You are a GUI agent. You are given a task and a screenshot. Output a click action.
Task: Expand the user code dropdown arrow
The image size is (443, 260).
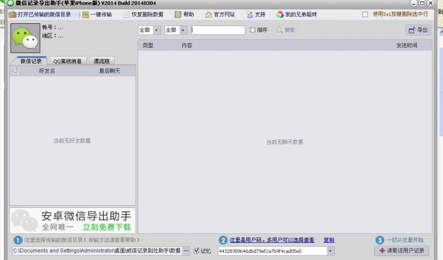click(x=330, y=251)
